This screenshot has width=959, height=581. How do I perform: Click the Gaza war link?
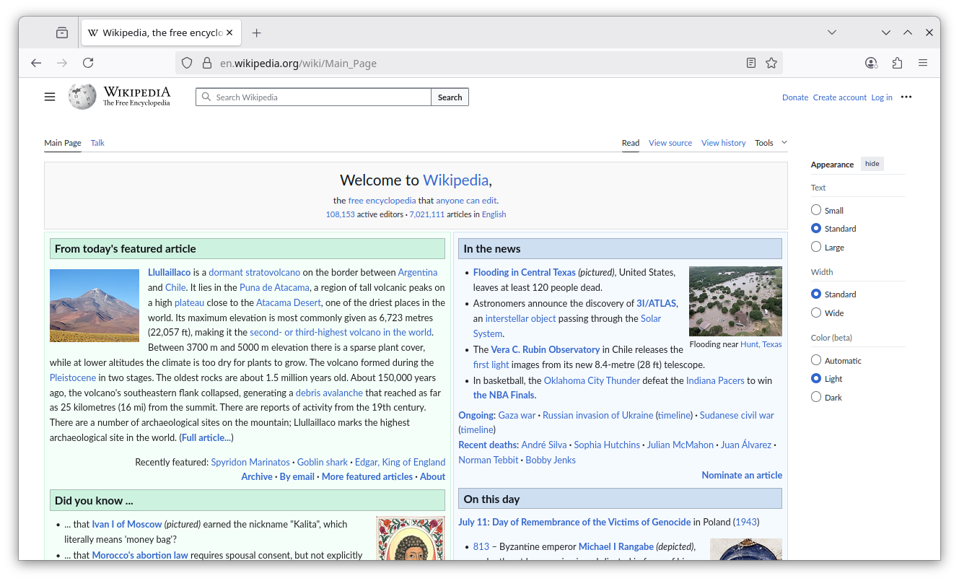517,415
